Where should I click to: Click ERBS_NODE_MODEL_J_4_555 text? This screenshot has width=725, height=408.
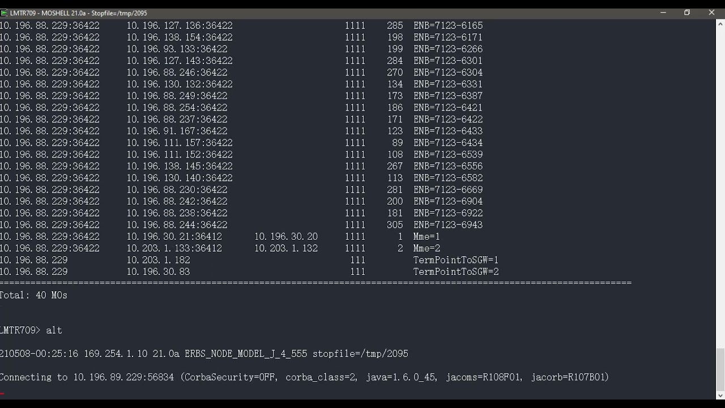[246, 354]
